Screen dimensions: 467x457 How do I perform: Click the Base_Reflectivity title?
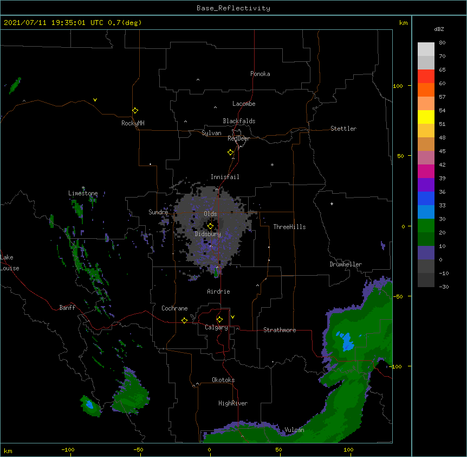click(x=233, y=8)
